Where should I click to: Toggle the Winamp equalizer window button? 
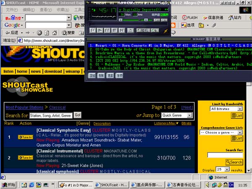coord(157,20)
